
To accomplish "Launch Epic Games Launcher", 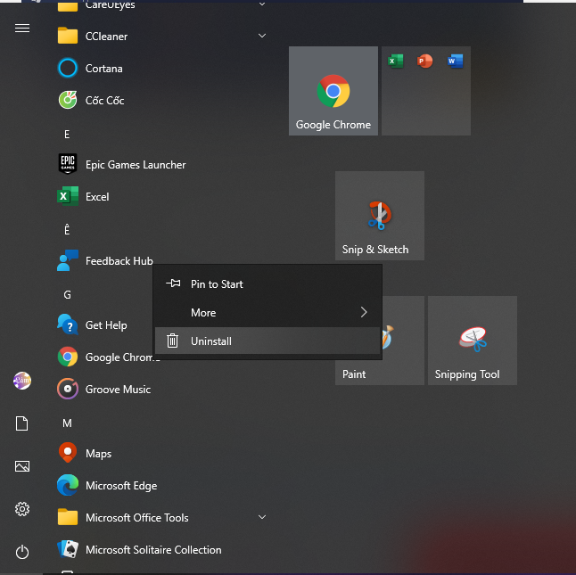I will [162, 165].
